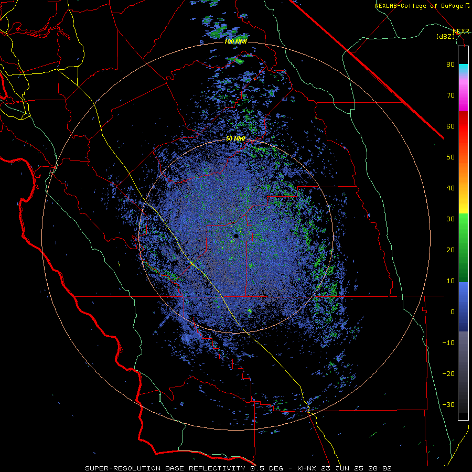Click the -30 dBZ scale label
472x472 pixels.
[x=448, y=404]
